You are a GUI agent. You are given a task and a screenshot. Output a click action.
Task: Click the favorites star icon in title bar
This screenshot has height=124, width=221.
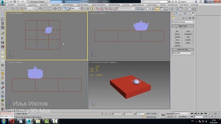pyautogui.click(x=176, y=2)
